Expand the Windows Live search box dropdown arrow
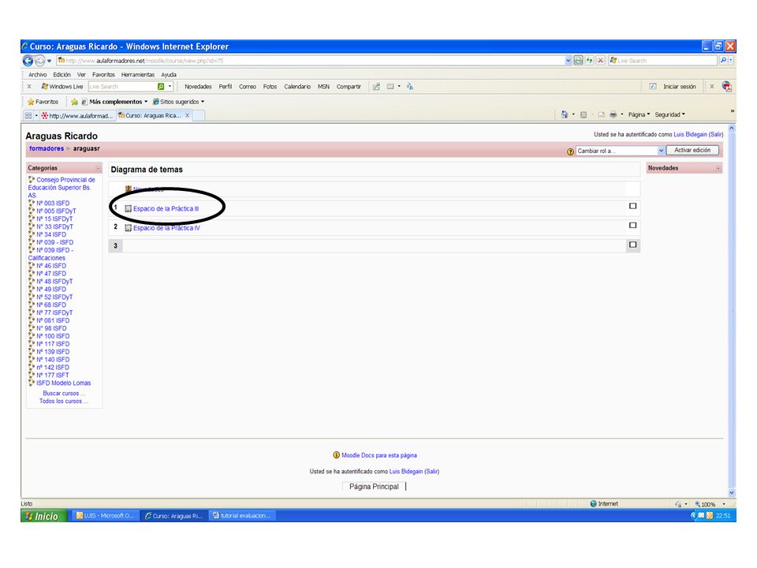Viewport: 757px width, 568px height. (170, 87)
